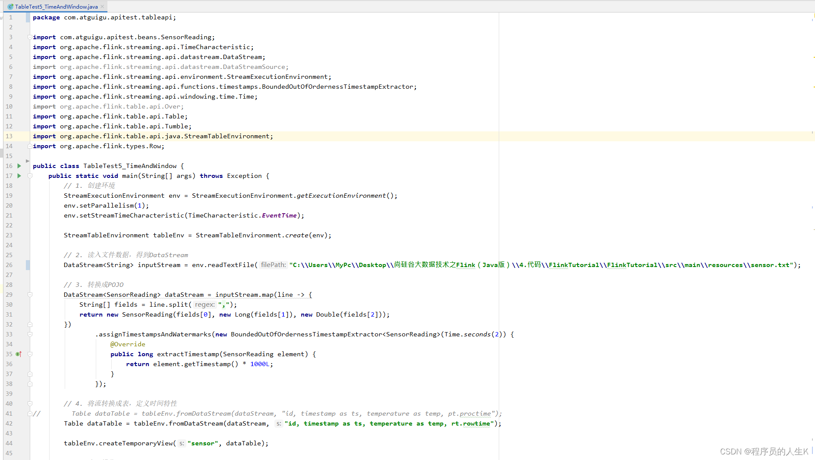
Task: Fold the anonymous extractor class at line 33
Action: click(30, 334)
